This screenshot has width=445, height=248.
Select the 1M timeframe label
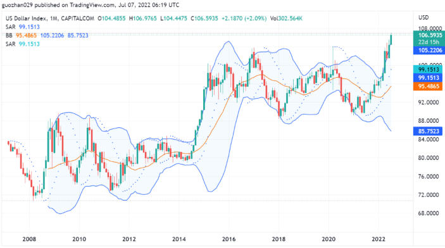(x=53, y=18)
